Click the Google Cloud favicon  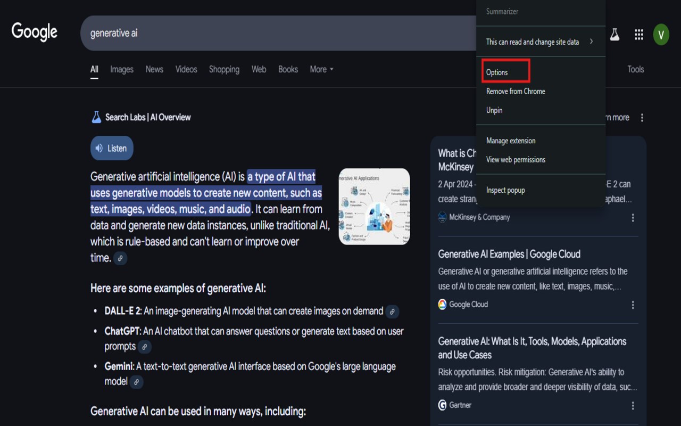pos(442,305)
